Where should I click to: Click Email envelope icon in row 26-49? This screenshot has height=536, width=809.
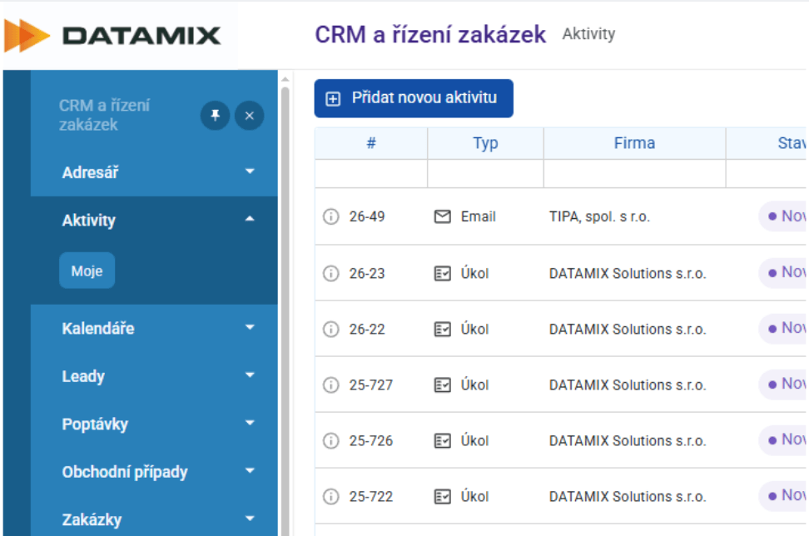[x=443, y=216]
